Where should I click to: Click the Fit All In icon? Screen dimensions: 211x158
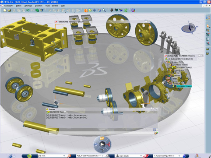[x=90, y=10]
